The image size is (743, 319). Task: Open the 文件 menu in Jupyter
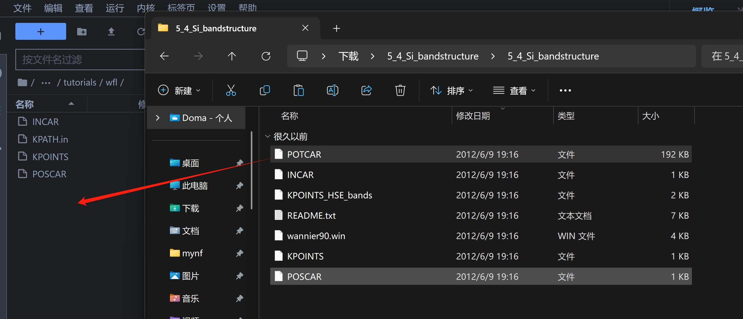[22, 8]
